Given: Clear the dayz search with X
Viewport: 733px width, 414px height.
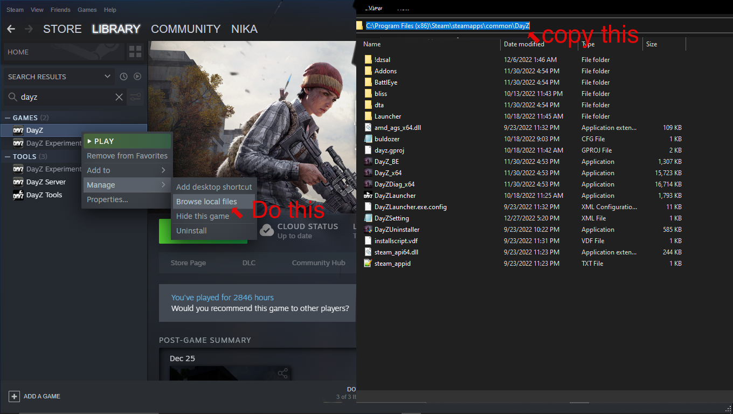Looking at the screenshot, I should 119,97.
